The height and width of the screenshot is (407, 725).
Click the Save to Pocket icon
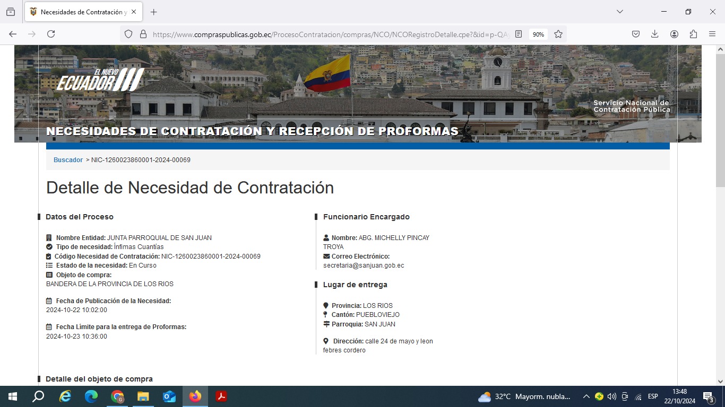click(636, 34)
